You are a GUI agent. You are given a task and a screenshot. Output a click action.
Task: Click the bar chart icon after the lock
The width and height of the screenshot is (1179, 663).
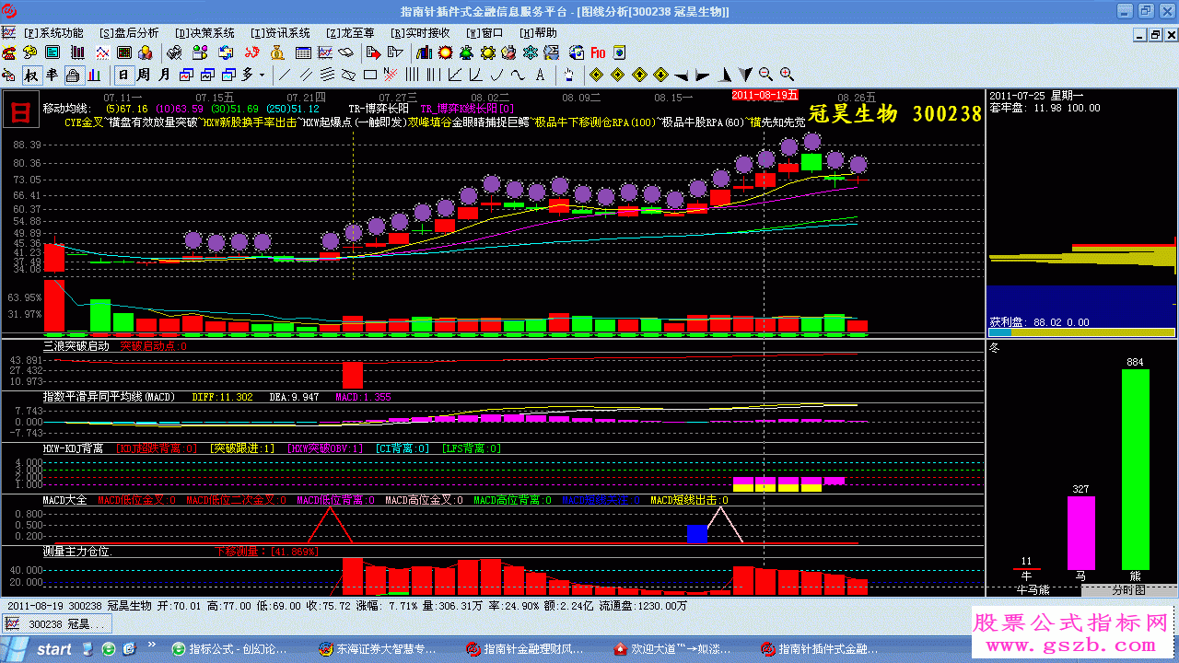click(x=94, y=75)
